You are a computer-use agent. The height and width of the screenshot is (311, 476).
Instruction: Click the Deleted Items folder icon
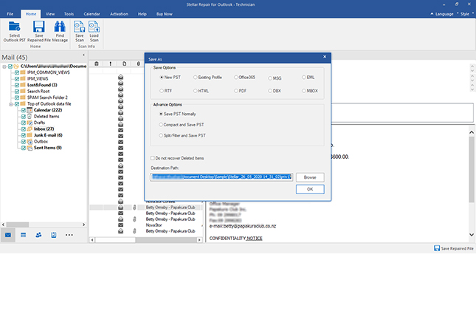[x=30, y=117]
